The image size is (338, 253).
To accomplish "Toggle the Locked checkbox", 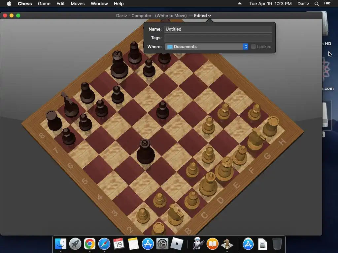I will coord(253,46).
